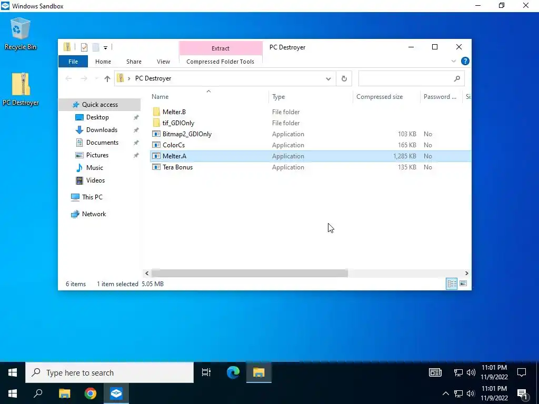Click the Back navigation arrow

[68, 79]
